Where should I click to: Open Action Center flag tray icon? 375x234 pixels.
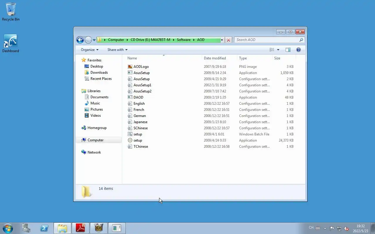click(332, 228)
